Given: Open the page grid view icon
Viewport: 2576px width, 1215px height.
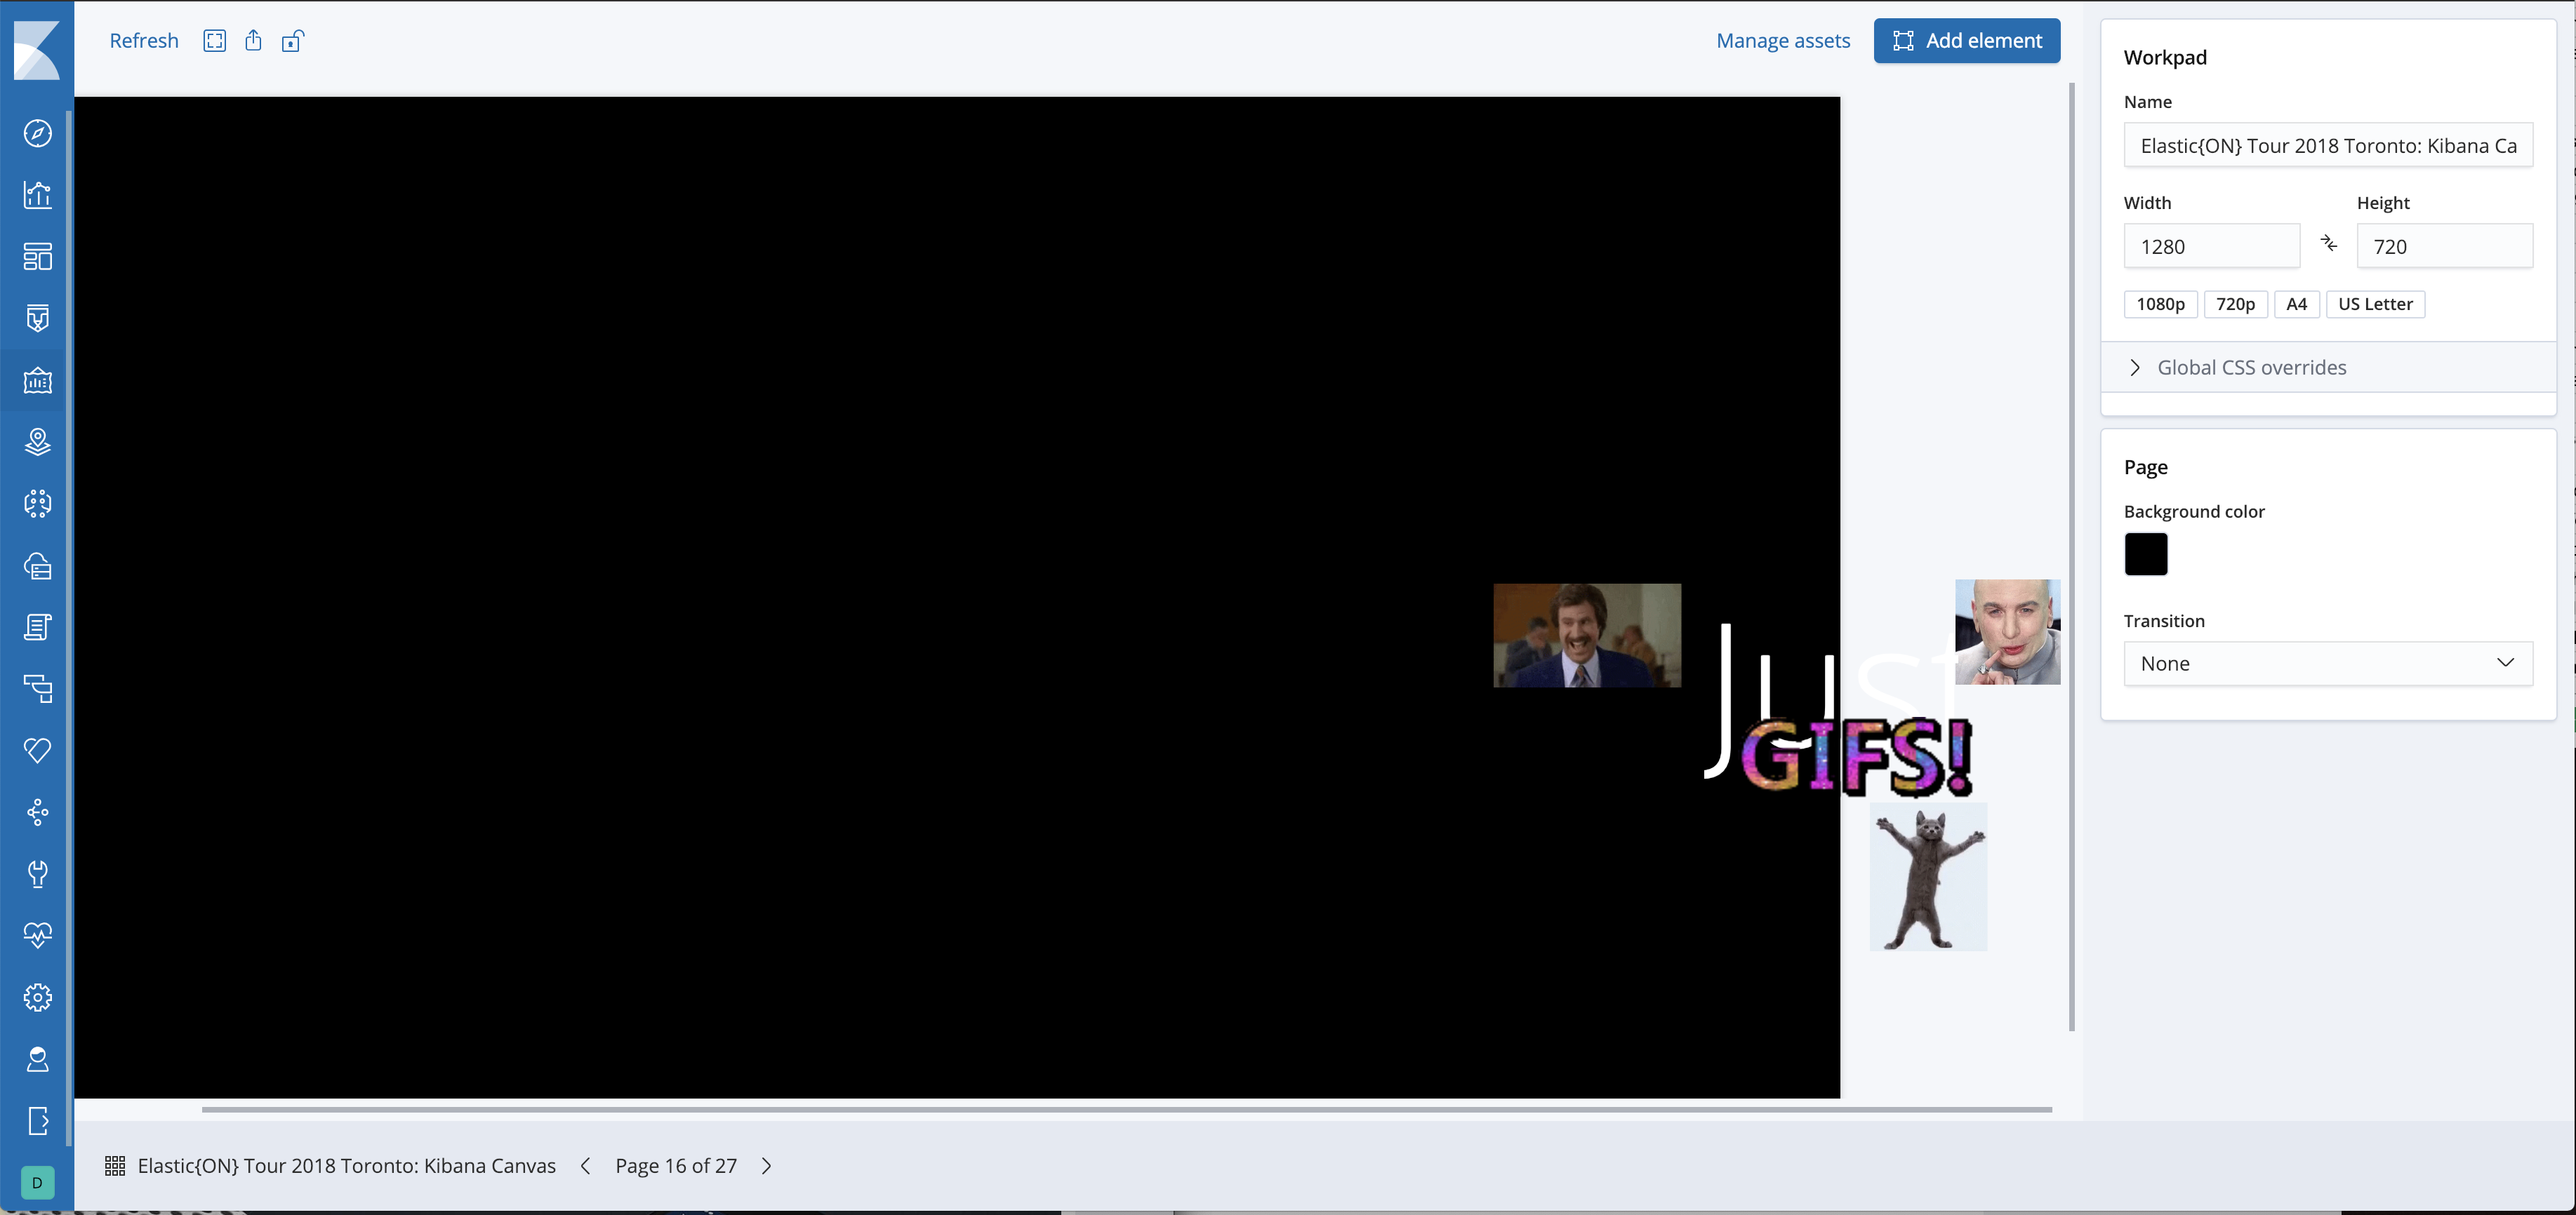Looking at the screenshot, I should 115,1166.
